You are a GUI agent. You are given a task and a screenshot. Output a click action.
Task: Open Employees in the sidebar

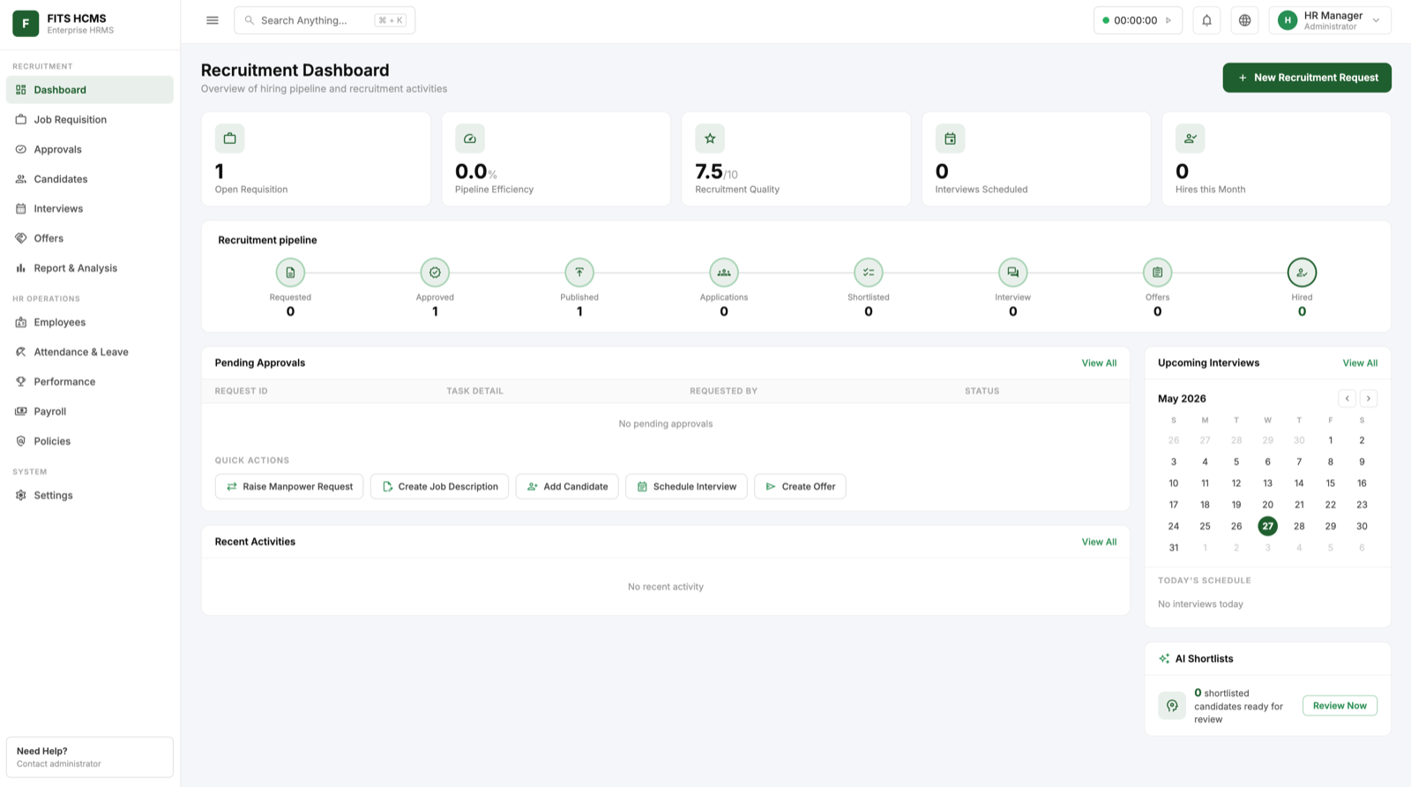click(x=90, y=323)
